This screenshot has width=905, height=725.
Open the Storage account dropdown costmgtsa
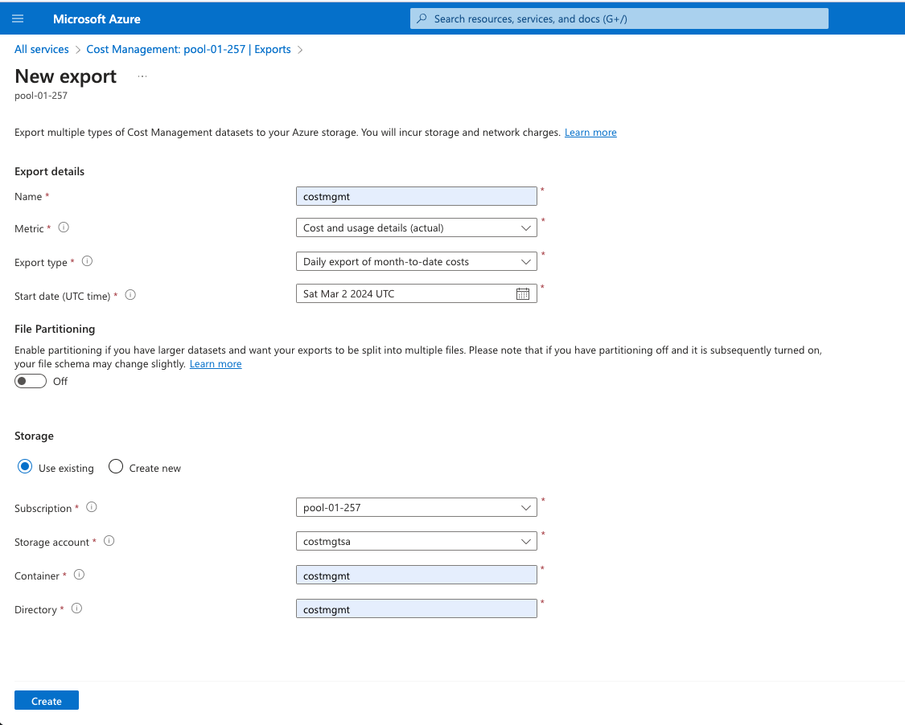tap(416, 541)
